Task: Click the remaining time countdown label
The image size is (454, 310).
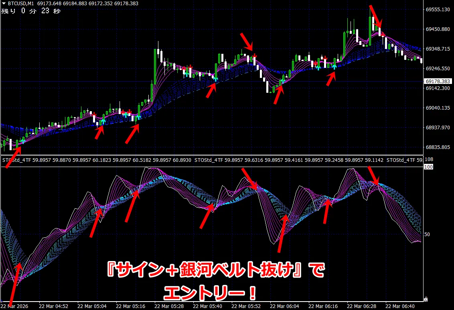Action: click(31, 11)
